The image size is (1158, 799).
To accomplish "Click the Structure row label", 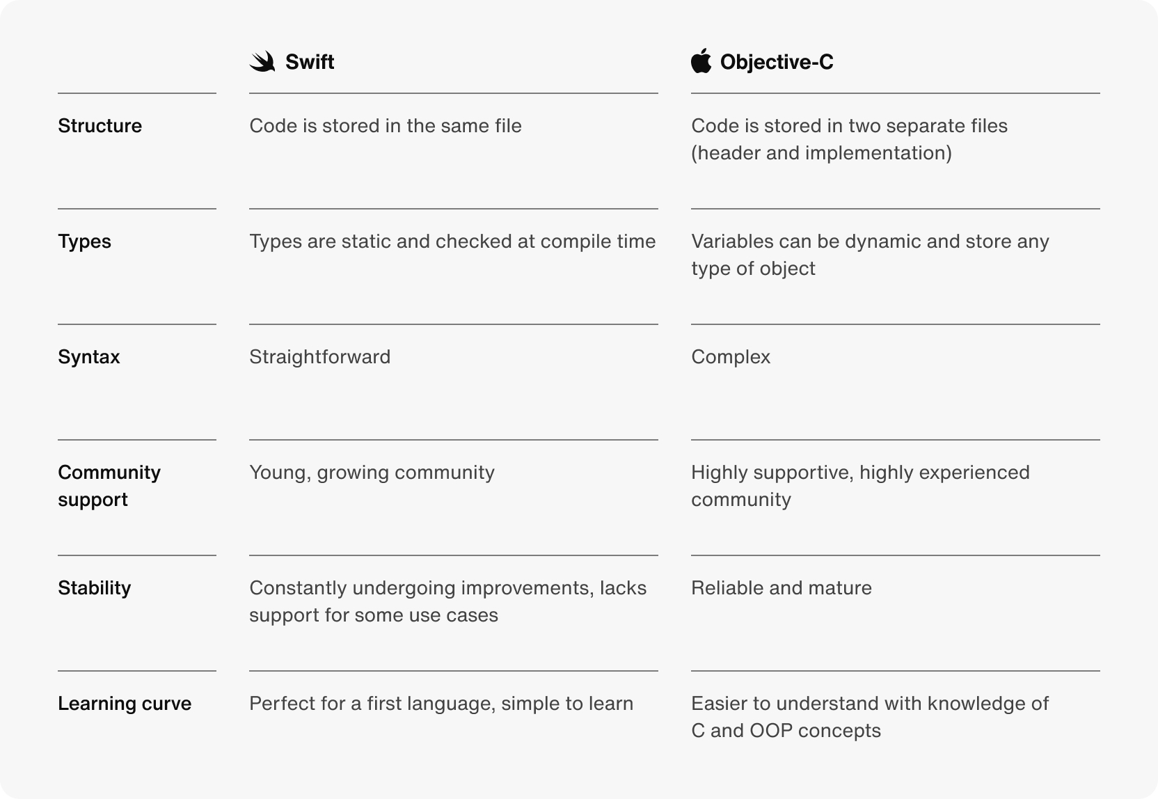I will pyautogui.click(x=100, y=126).
